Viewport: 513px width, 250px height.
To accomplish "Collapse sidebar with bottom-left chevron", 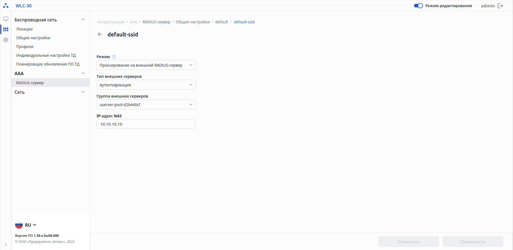I will tap(6, 245).
